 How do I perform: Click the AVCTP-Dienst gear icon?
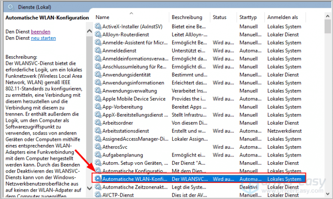pos(98,195)
